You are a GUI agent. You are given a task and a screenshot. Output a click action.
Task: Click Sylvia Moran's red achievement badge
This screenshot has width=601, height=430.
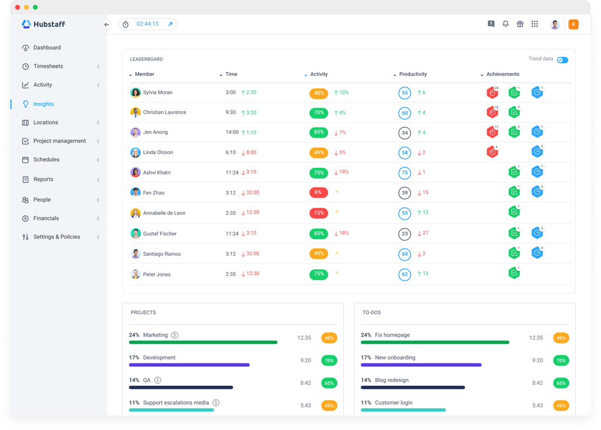tap(492, 92)
